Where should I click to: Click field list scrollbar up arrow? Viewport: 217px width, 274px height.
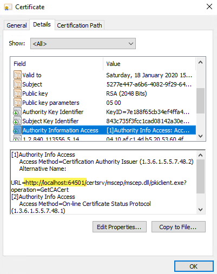[x=200, y=63]
